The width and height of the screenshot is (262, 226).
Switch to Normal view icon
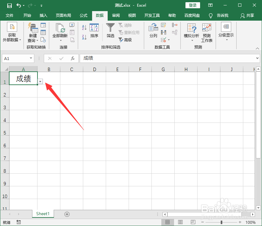pos(167,222)
